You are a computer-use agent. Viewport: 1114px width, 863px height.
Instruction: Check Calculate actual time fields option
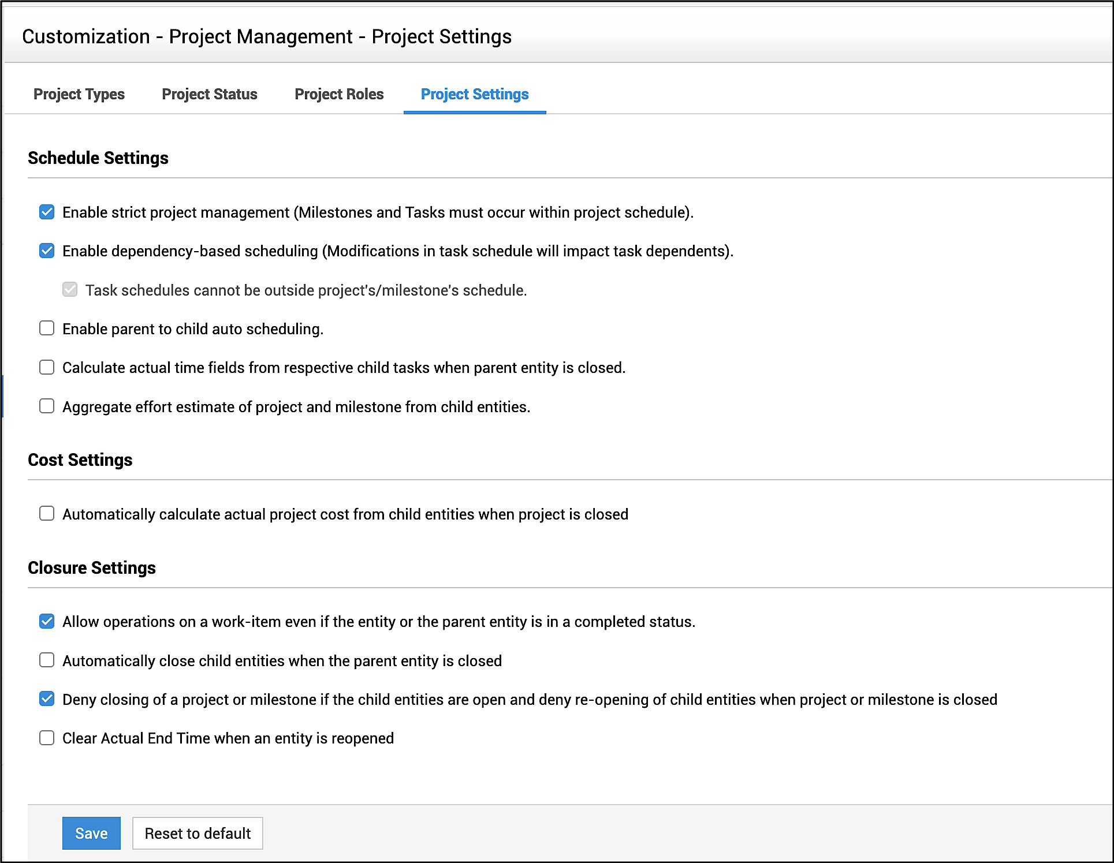47,367
